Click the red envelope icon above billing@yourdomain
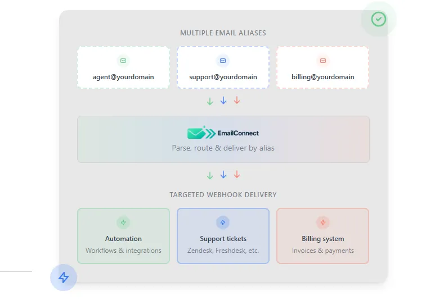 point(322,61)
